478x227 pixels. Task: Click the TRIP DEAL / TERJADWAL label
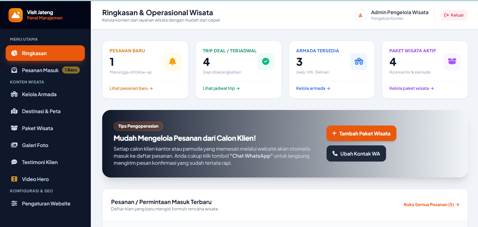click(230, 51)
